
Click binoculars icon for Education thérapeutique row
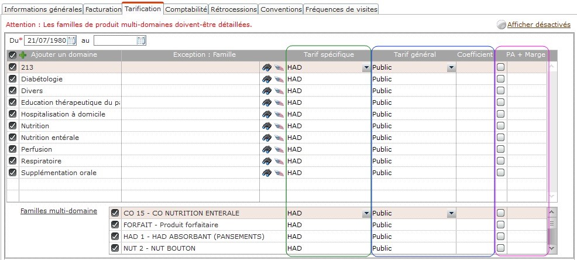click(x=267, y=102)
